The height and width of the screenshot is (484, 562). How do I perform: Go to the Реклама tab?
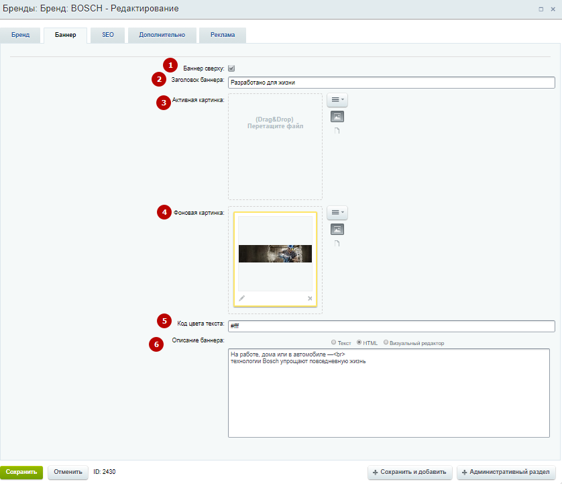tap(223, 35)
